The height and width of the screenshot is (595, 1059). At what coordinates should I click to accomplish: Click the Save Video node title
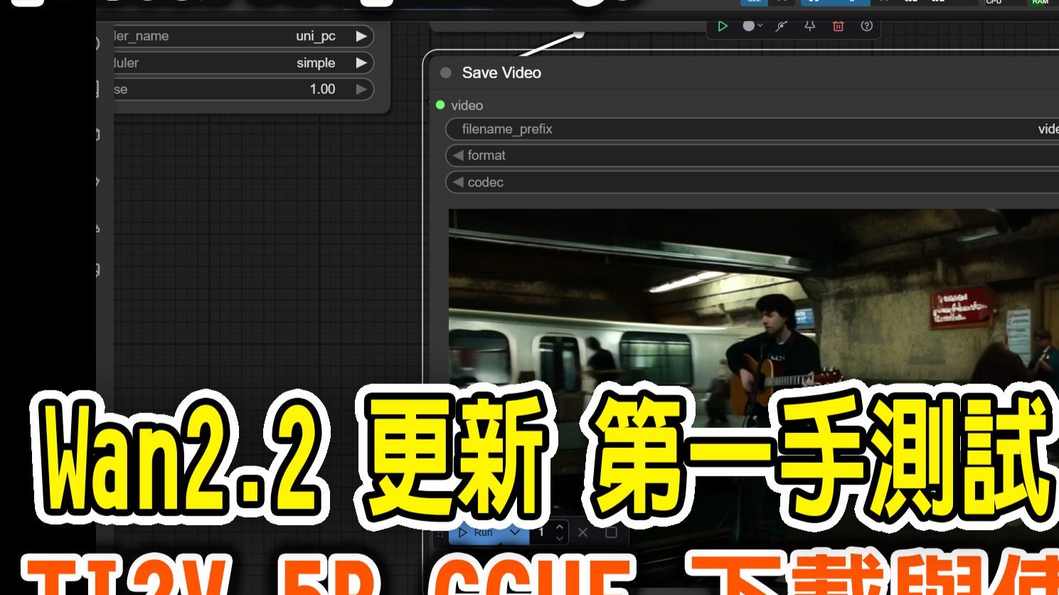point(501,73)
